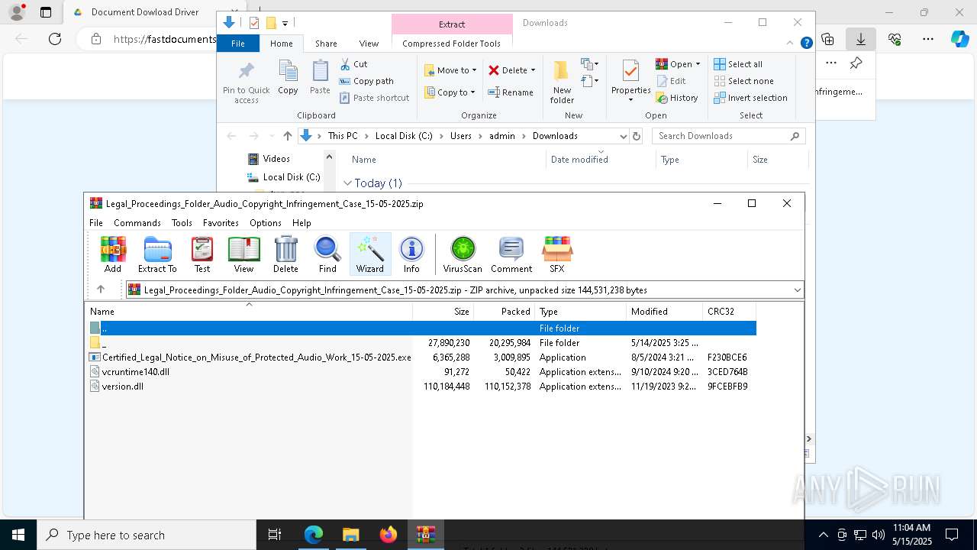Click the Copilot icon in Edge

[x=959, y=39]
